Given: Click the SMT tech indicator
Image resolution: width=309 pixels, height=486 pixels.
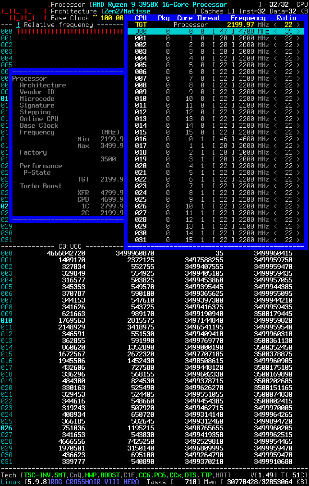Looking at the screenshot, I should click(60, 475).
